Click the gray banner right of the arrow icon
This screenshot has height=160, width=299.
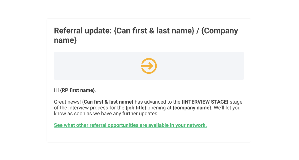click(200, 66)
